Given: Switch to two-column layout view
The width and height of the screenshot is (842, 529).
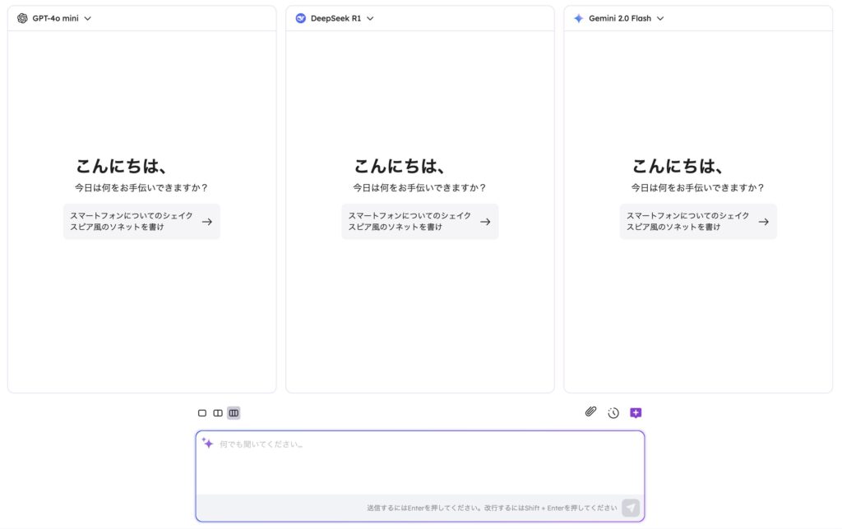Looking at the screenshot, I should [218, 413].
